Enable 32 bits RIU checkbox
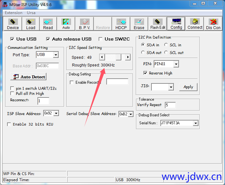 tap(9, 124)
